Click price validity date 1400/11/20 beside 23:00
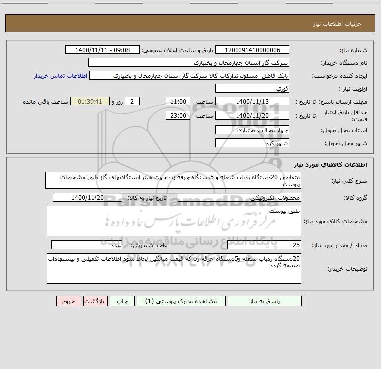The width and height of the screenshot is (381, 369). pyautogui.click(x=252, y=115)
